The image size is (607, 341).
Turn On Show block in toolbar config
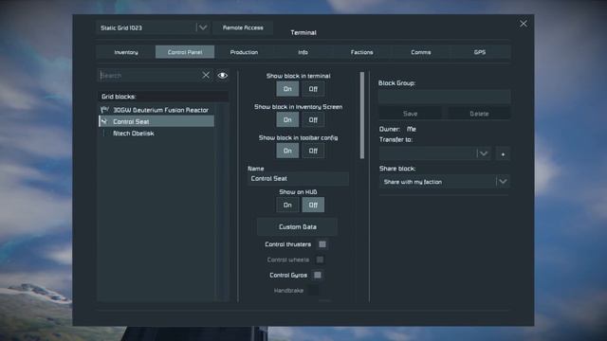coord(287,151)
